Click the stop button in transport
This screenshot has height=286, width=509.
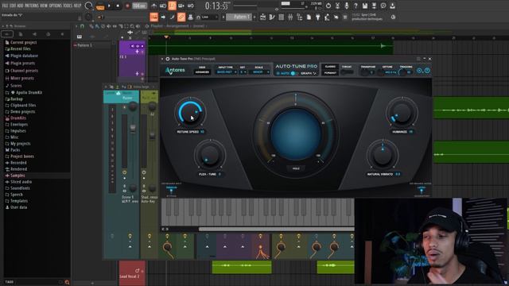click(x=118, y=6)
